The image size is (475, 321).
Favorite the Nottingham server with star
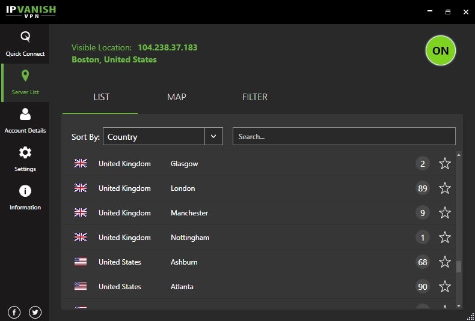445,237
